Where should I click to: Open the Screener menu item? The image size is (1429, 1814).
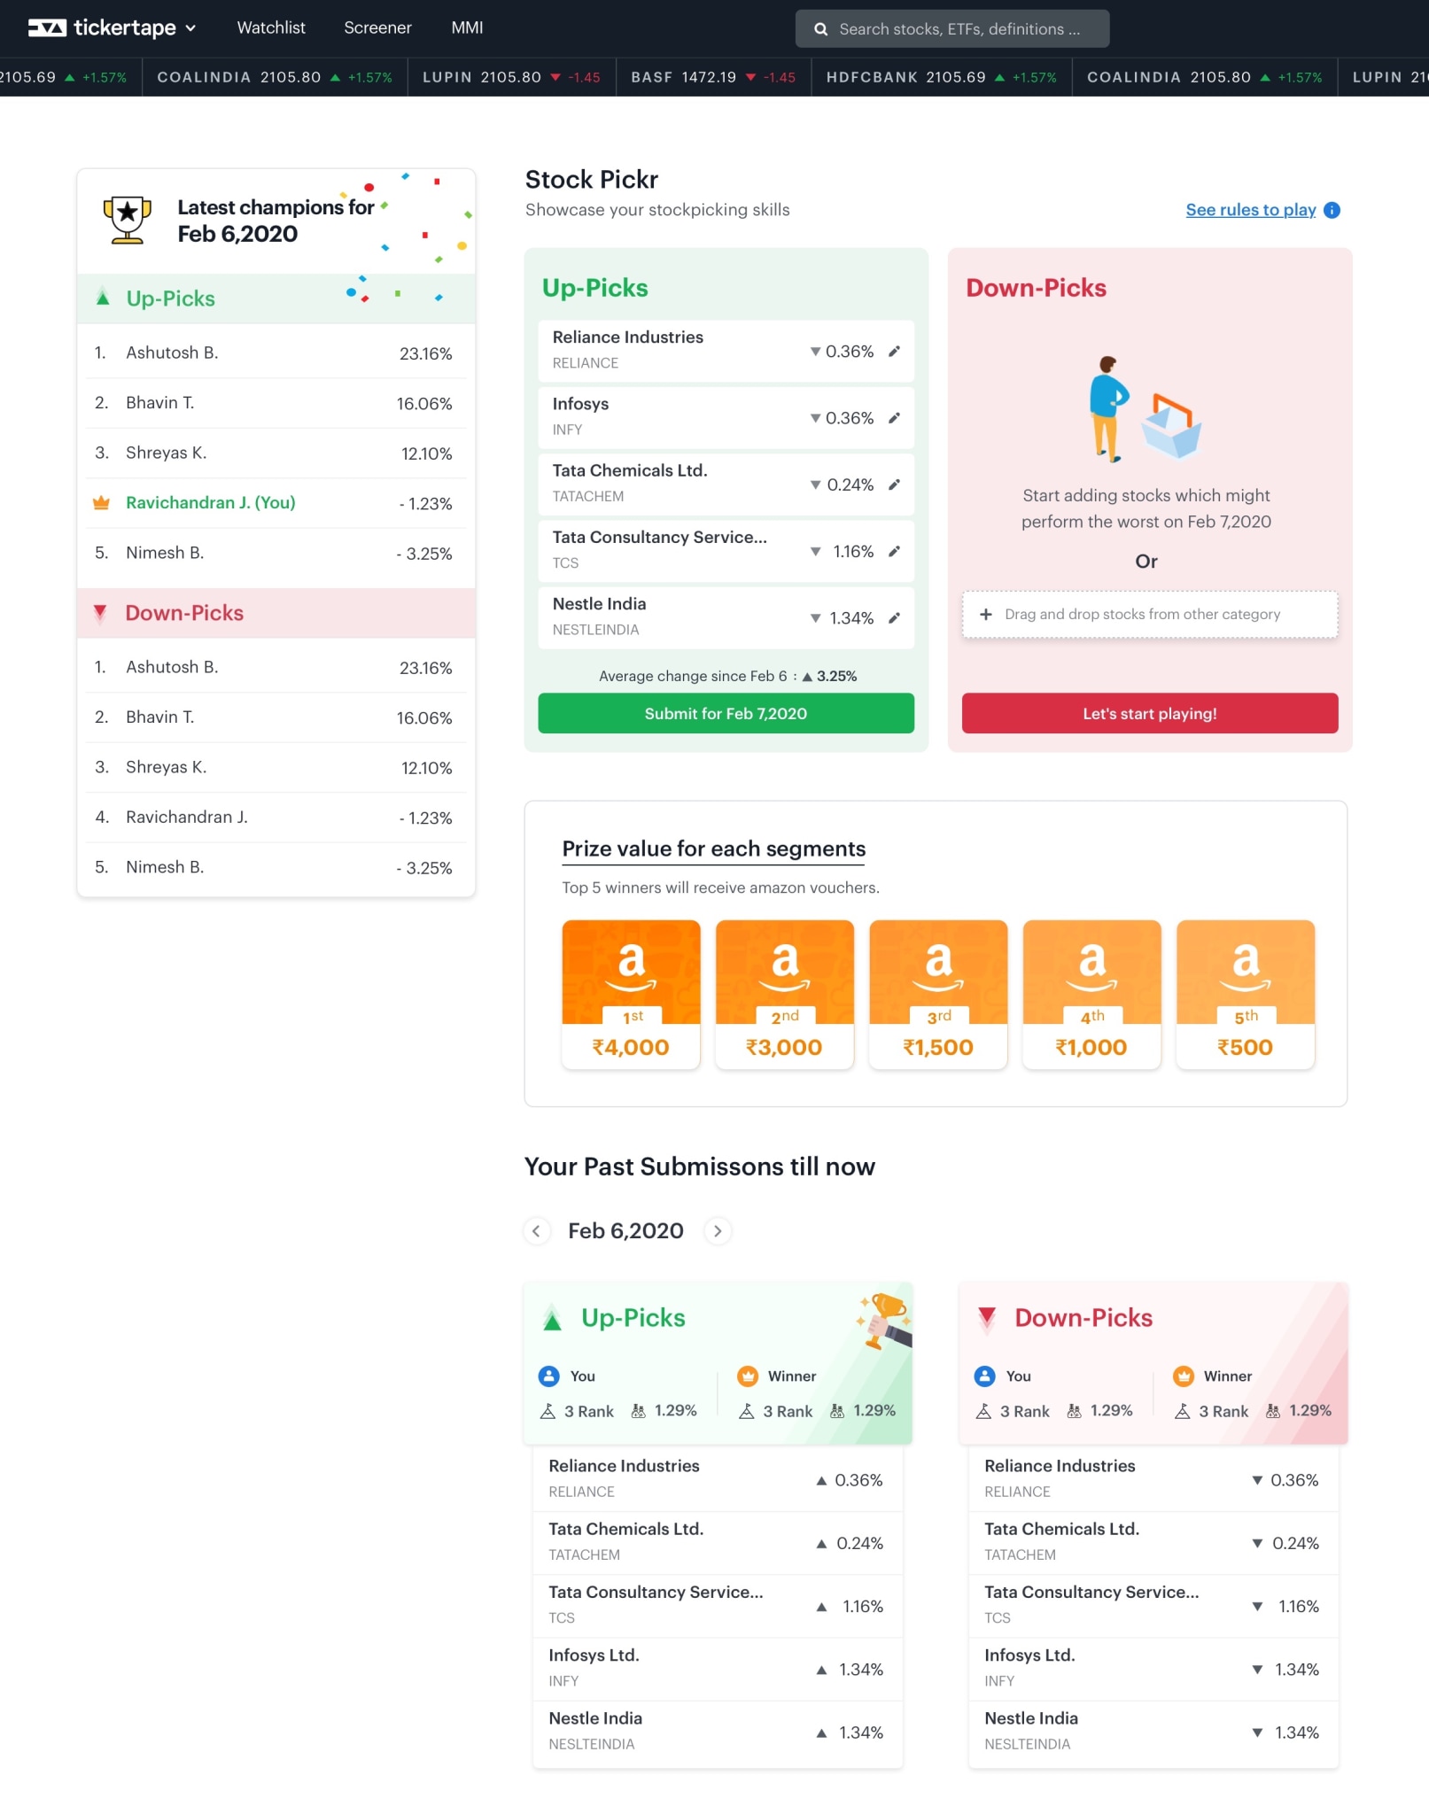377,27
